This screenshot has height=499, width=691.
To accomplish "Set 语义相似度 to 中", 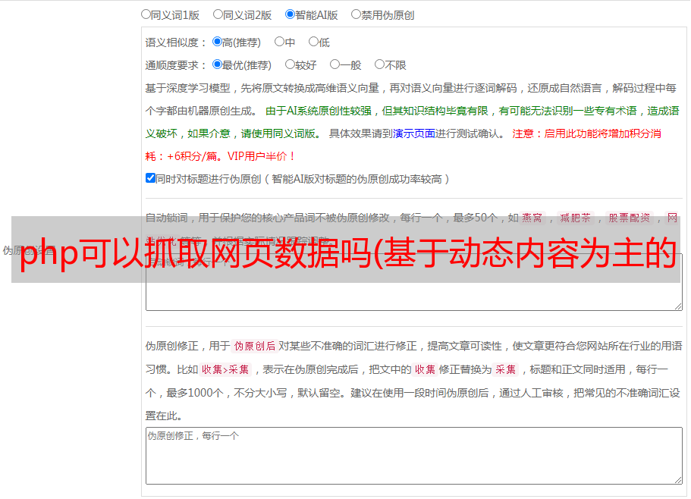I will [x=279, y=42].
